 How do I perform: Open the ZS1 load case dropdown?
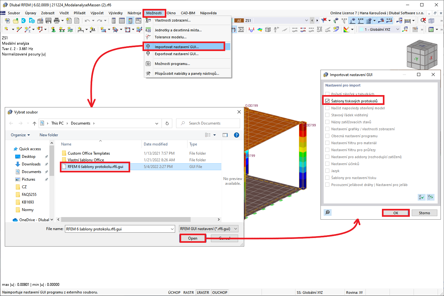306,21
